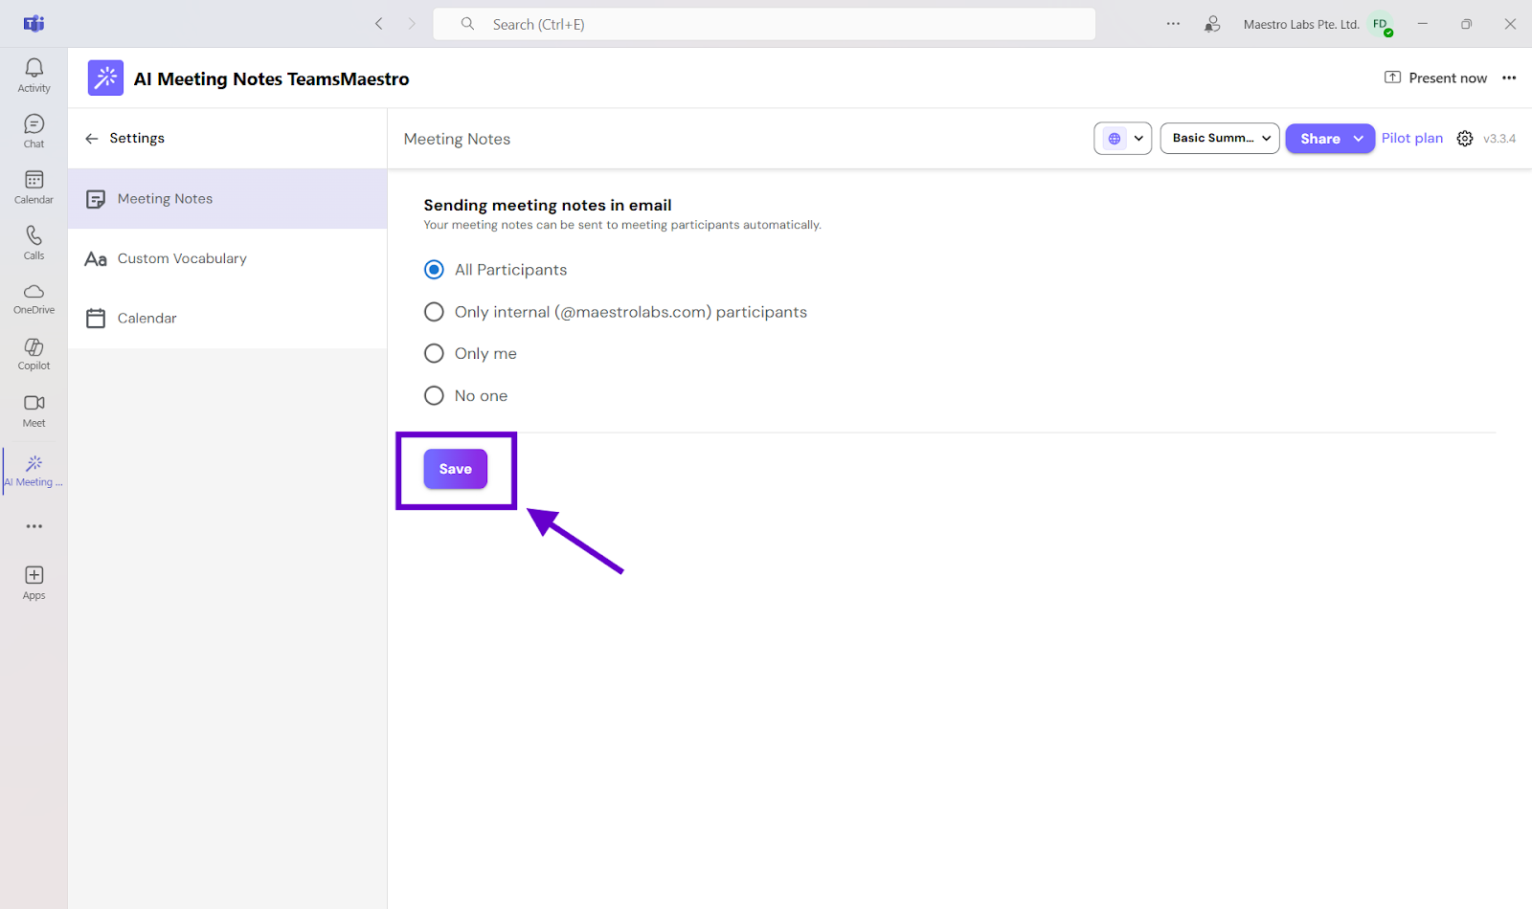Open the Apps store icon
Screen dimensions: 1532x909
click(x=34, y=582)
